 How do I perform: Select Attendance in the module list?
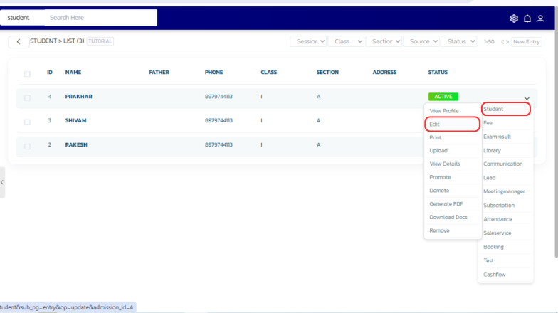[498, 219]
